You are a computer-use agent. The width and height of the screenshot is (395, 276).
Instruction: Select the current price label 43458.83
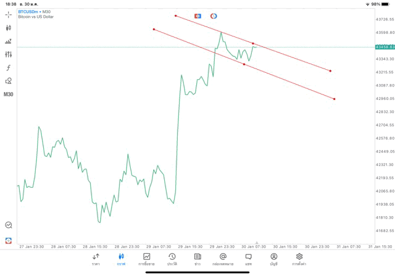(384, 47)
